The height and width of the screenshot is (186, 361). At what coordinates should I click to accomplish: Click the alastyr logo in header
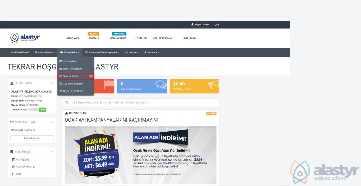(25, 38)
